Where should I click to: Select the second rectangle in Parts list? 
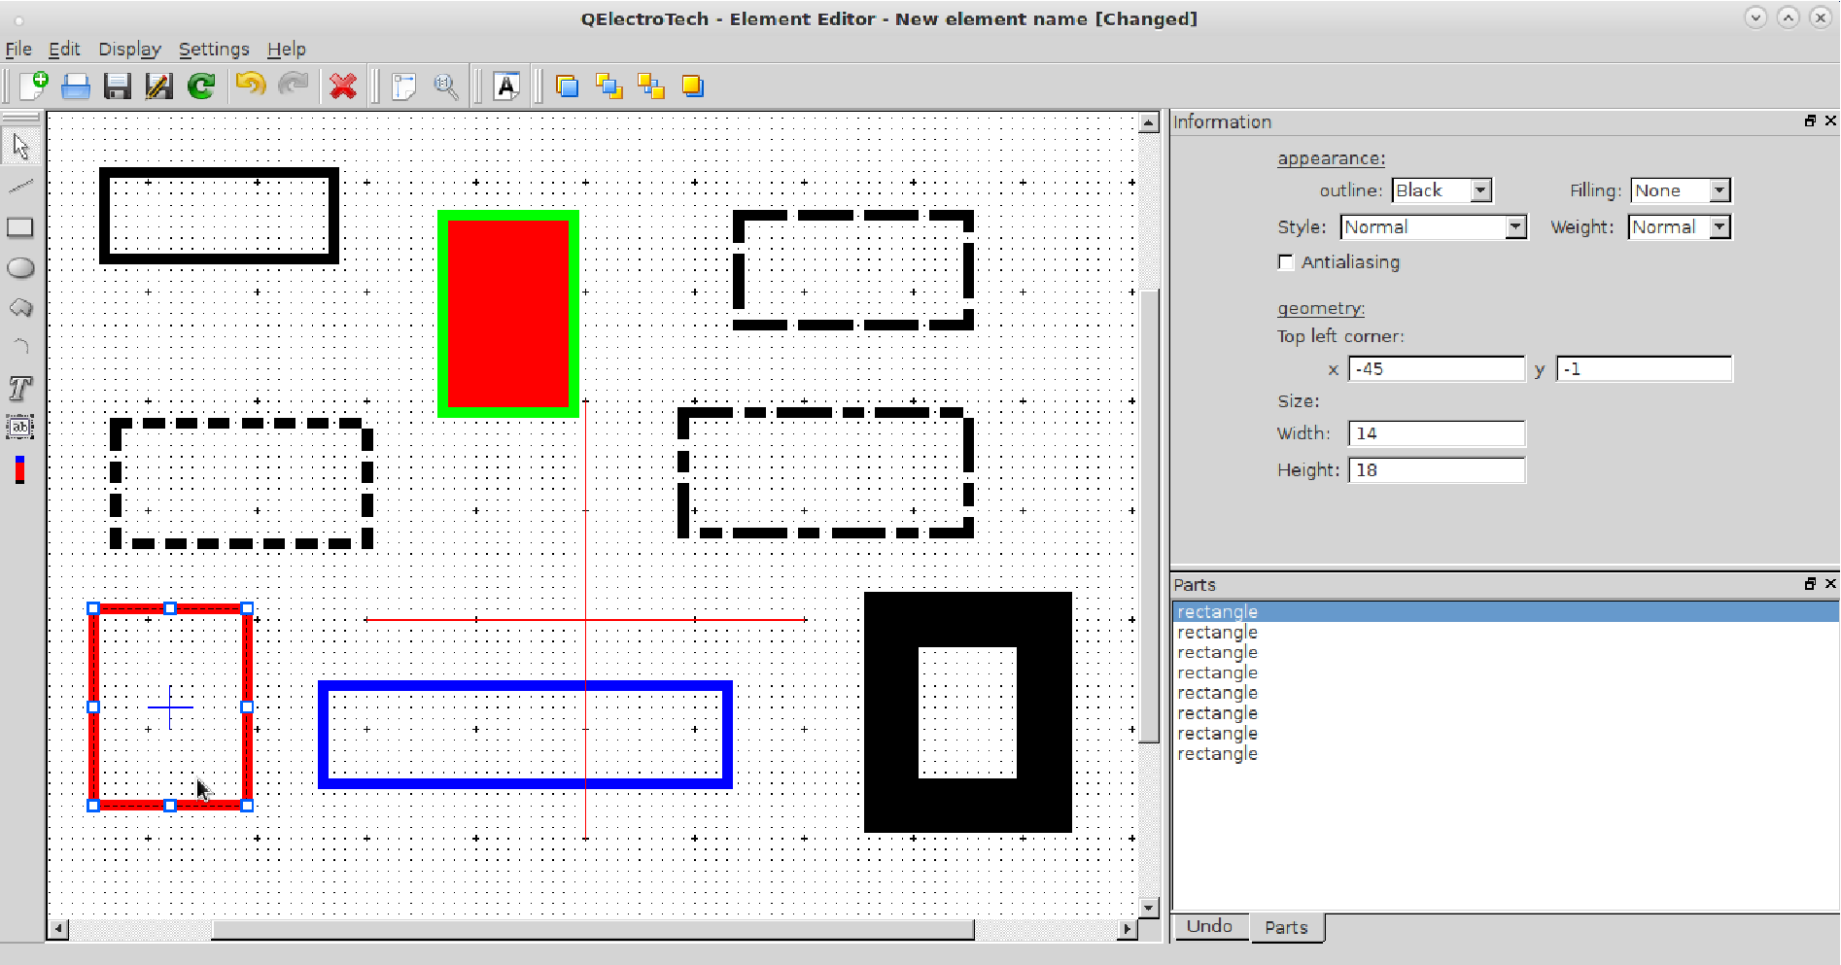(x=1217, y=633)
